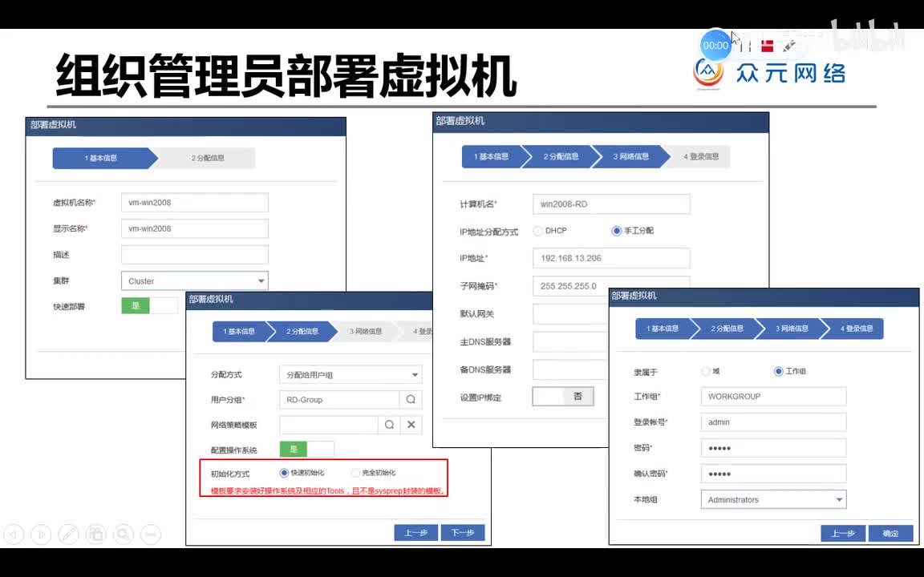924x577 pixels.
Task: Click step 3网络信息 in the RD-Group dialog
Action: 366,332
